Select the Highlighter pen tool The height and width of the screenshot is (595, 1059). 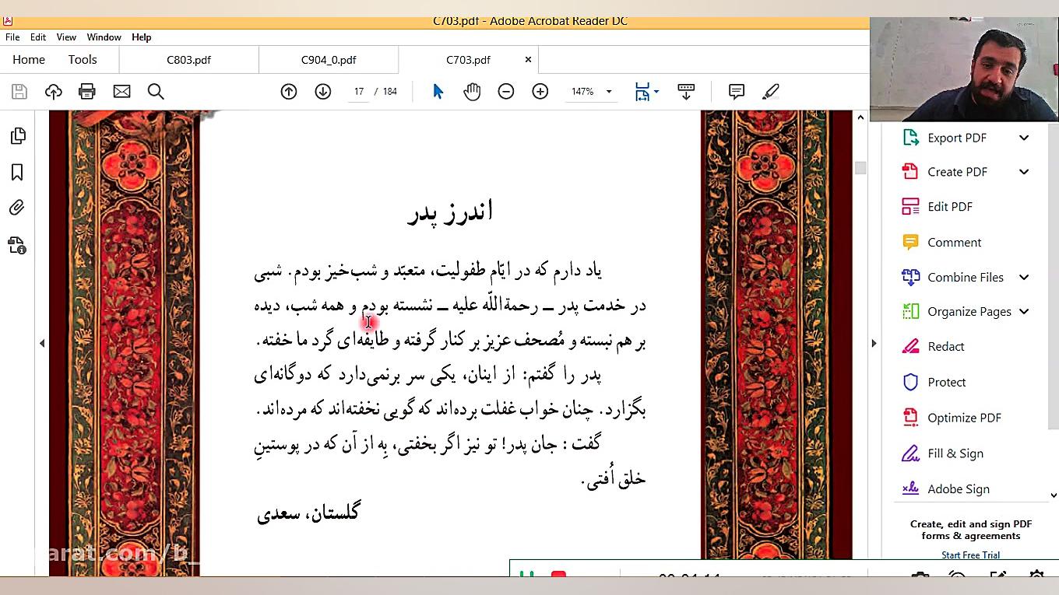click(770, 91)
